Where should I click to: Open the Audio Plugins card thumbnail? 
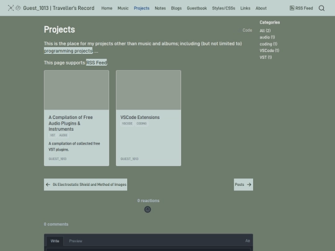(x=76, y=90)
